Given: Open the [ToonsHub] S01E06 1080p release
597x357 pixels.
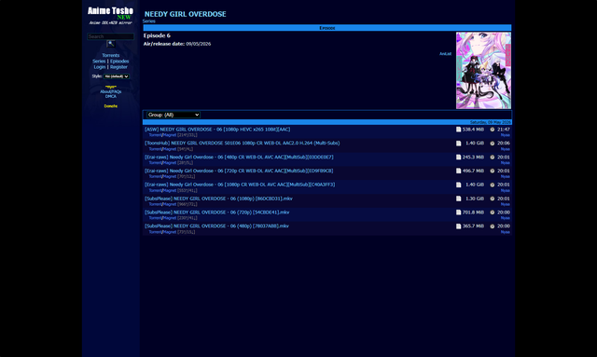Looking at the screenshot, I should [243, 144].
